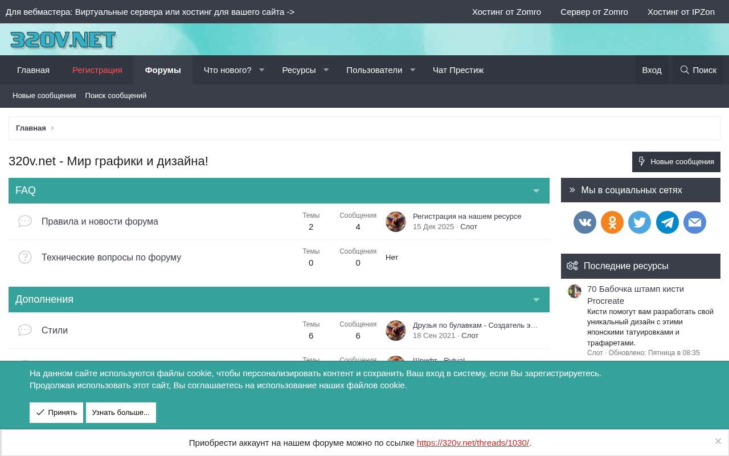Switch to the Форумы tab
Viewport: 729px width, 456px height.
163,70
